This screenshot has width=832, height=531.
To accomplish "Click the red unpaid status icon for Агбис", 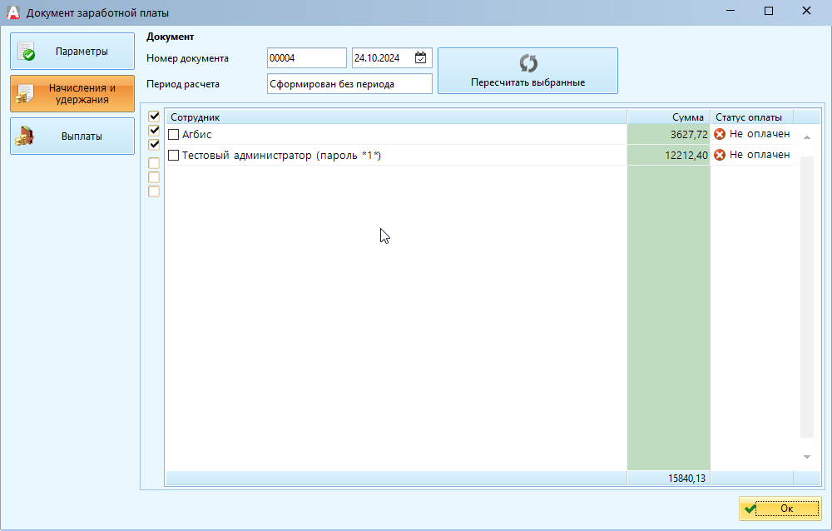I will point(720,134).
